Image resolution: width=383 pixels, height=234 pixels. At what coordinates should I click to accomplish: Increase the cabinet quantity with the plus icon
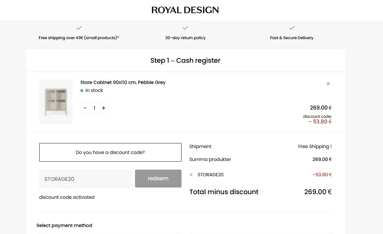click(104, 108)
